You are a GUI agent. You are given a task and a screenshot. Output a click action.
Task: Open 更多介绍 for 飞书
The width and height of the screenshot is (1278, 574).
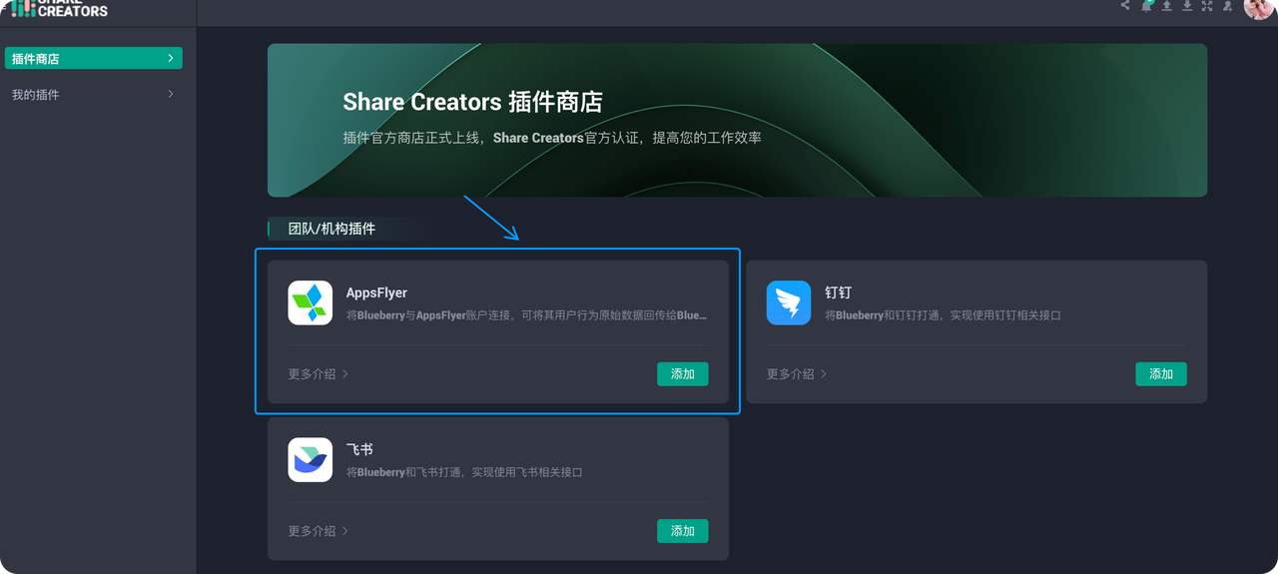[x=319, y=531]
